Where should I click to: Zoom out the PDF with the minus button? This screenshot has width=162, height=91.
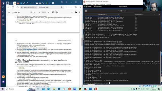coord(39,12)
